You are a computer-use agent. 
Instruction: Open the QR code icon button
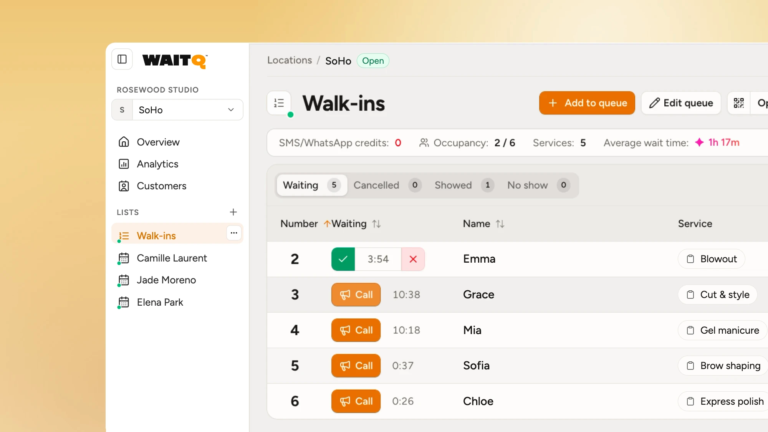coord(739,103)
